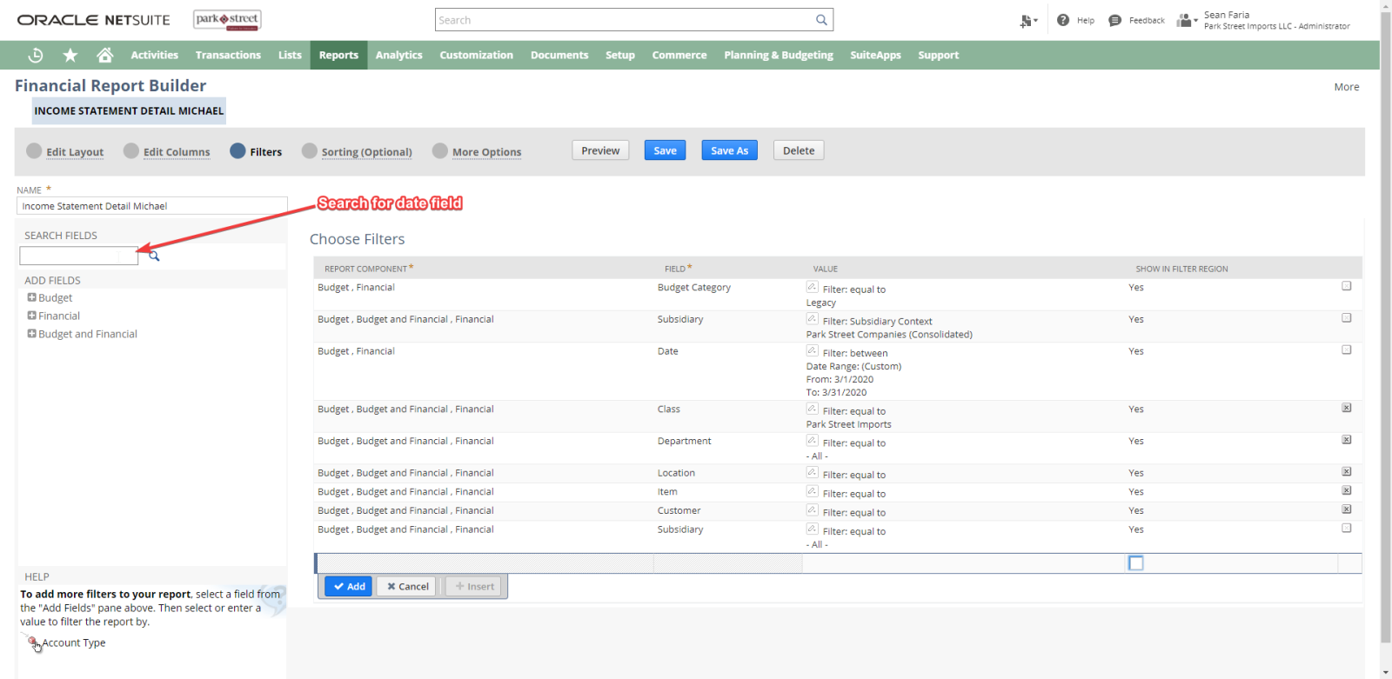Click the Add filter button

pyautogui.click(x=349, y=587)
